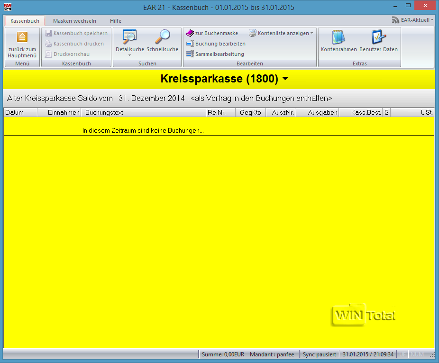Viewport: 439px width, 363px height.
Task: Open the Kreissparkasse (1800) account dropdown arrow
Action: (x=285, y=79)
